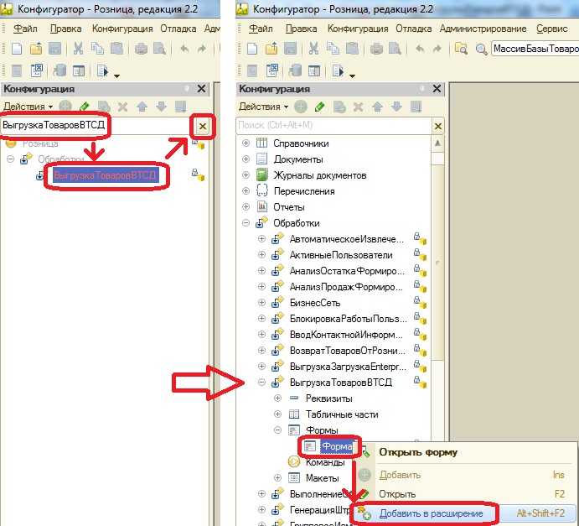Clear search X button in right Конфигурация panel

(x=438, y=127)
